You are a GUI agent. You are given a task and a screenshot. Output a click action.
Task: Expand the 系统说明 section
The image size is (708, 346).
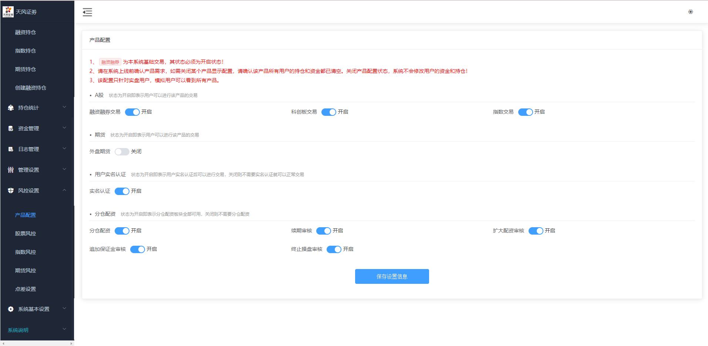pyautogui.click(x=64, y=329)
